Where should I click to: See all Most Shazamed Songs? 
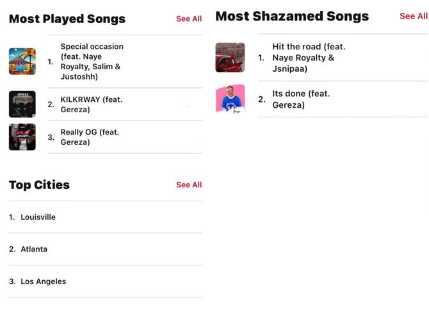pyautogui.click(x=414, y=16)
